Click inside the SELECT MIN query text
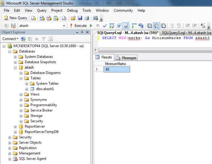 [156, 38]
